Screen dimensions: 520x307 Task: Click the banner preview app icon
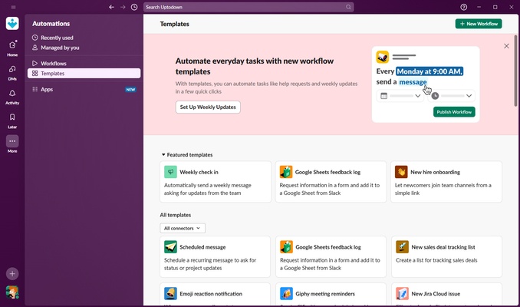pos(383,57)
